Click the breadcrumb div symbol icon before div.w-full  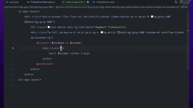pos(57,7)
